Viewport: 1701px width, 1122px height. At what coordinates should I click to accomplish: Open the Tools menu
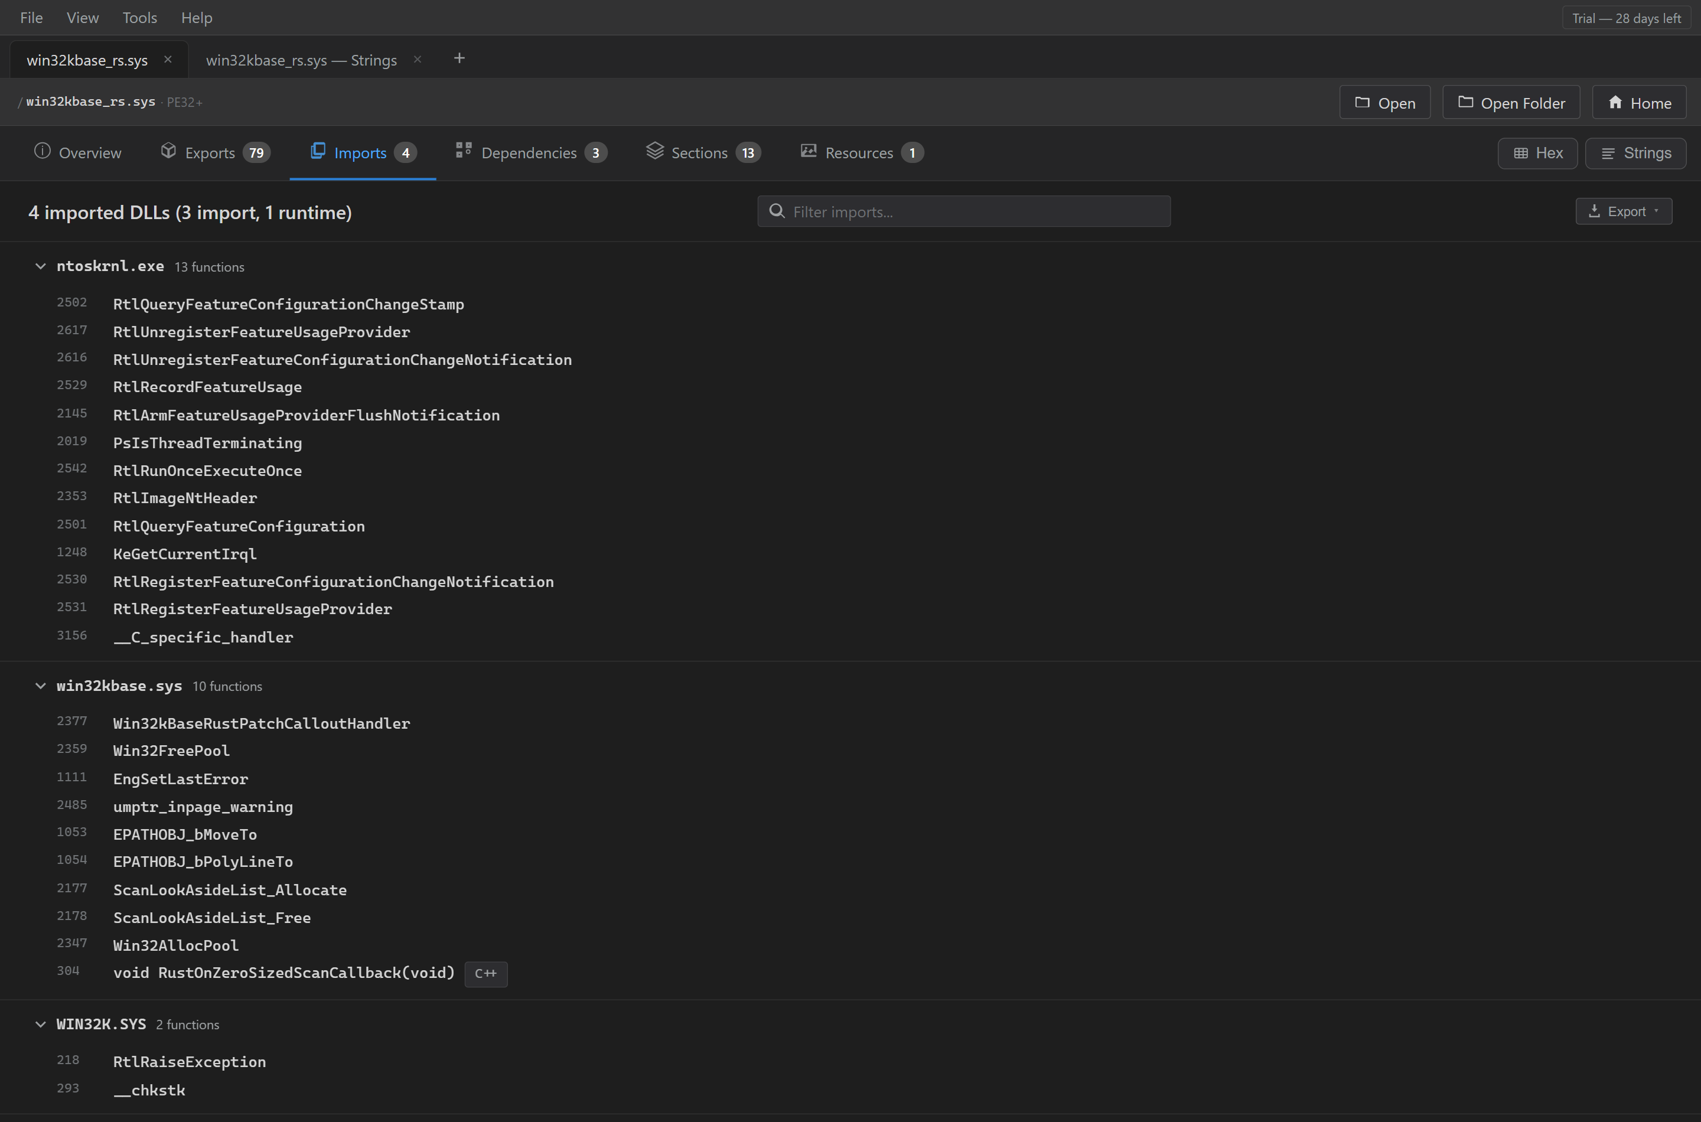[x=139, y=17]
